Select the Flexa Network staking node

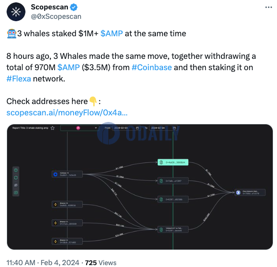[x=250, y=193]
